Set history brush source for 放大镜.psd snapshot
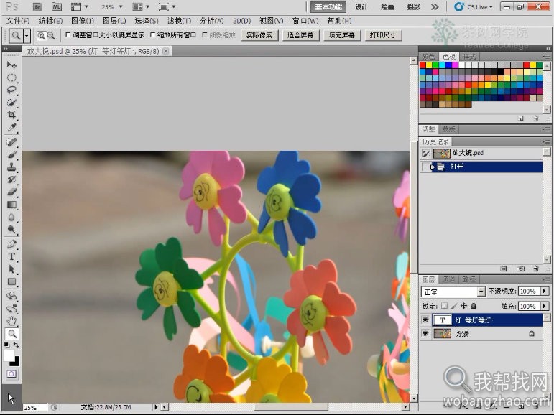Image resolution: width=554 pixels, height=415 pixels. pos(426,153)
